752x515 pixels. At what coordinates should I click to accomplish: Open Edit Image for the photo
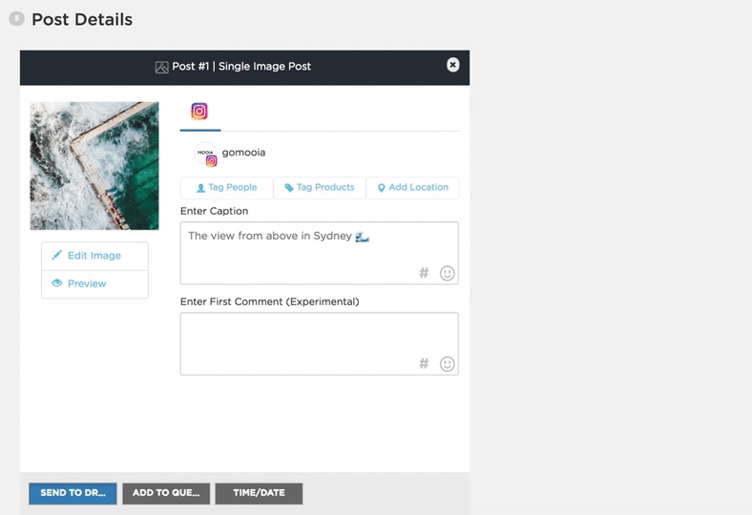click(x=94, y=256)
